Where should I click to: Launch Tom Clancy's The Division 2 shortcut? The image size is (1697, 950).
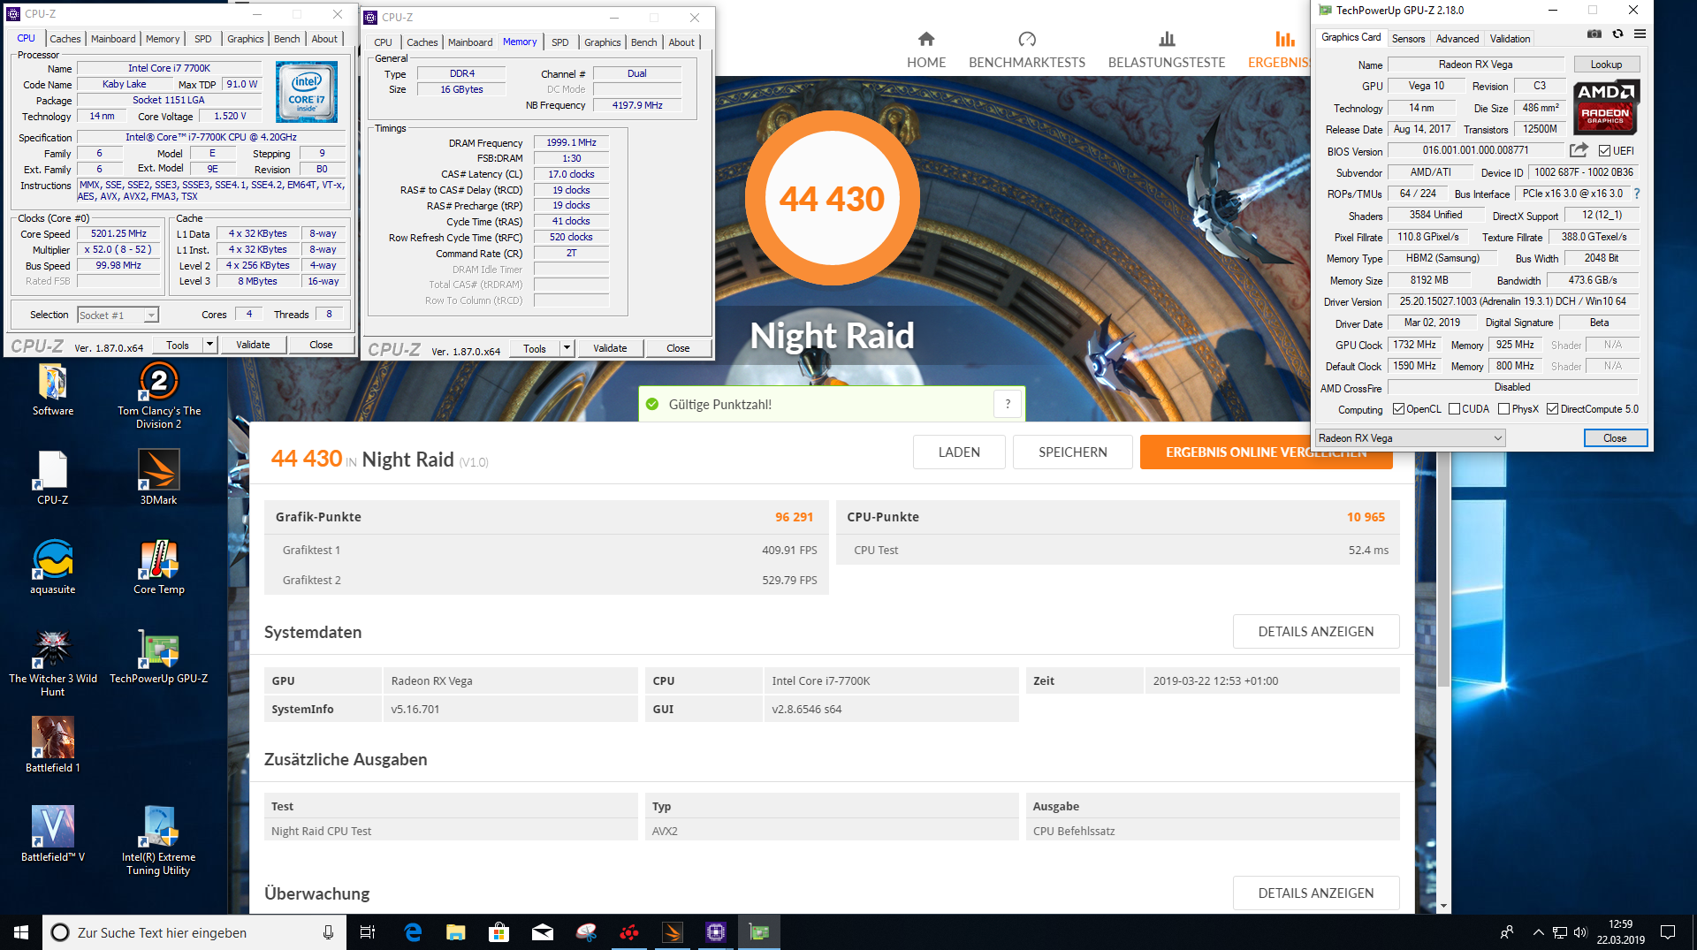click(159, 395)
